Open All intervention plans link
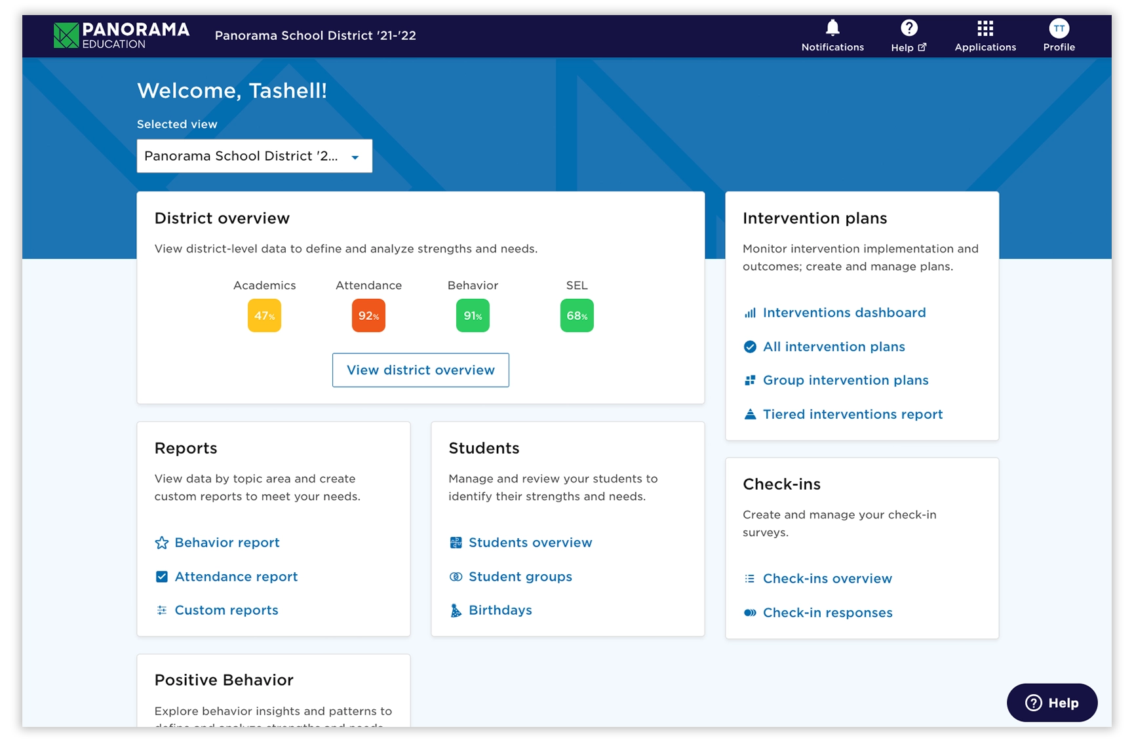The height and width of the screenshot is (742, 1134). pos(834,347)
